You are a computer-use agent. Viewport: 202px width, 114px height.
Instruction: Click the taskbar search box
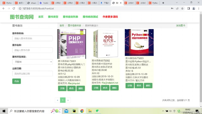click(x=35, y=111)
